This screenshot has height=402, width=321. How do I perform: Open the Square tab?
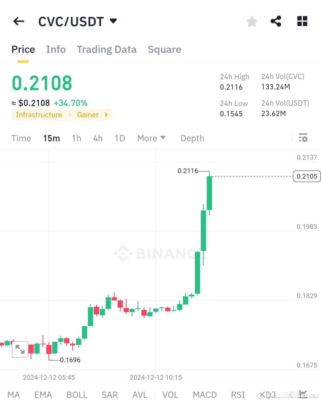164,49
